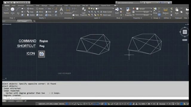
Task: Click the Array command
Action: [48, 15]
